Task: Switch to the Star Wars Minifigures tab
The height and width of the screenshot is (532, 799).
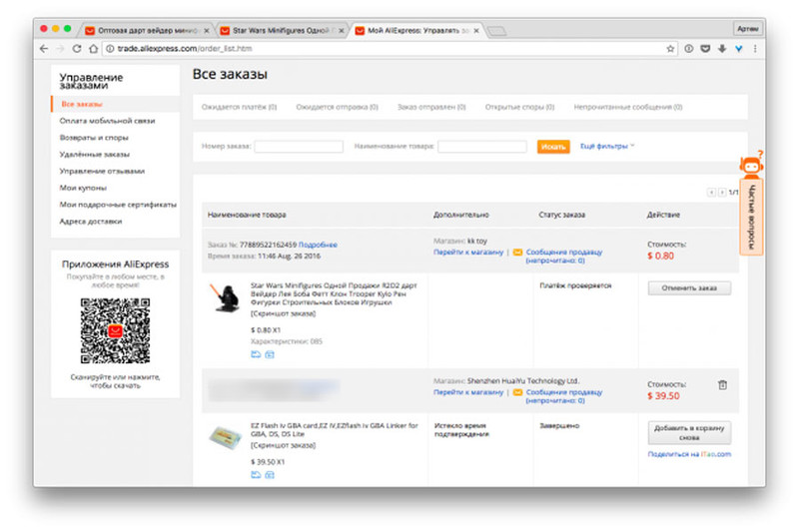Action: (x=282, y=31)
